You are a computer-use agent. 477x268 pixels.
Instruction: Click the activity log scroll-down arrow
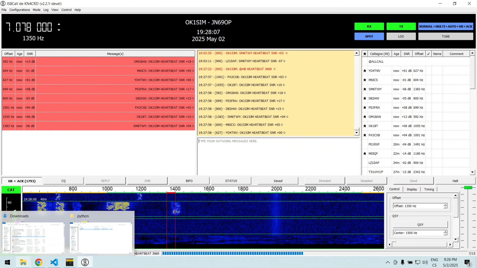357,132
